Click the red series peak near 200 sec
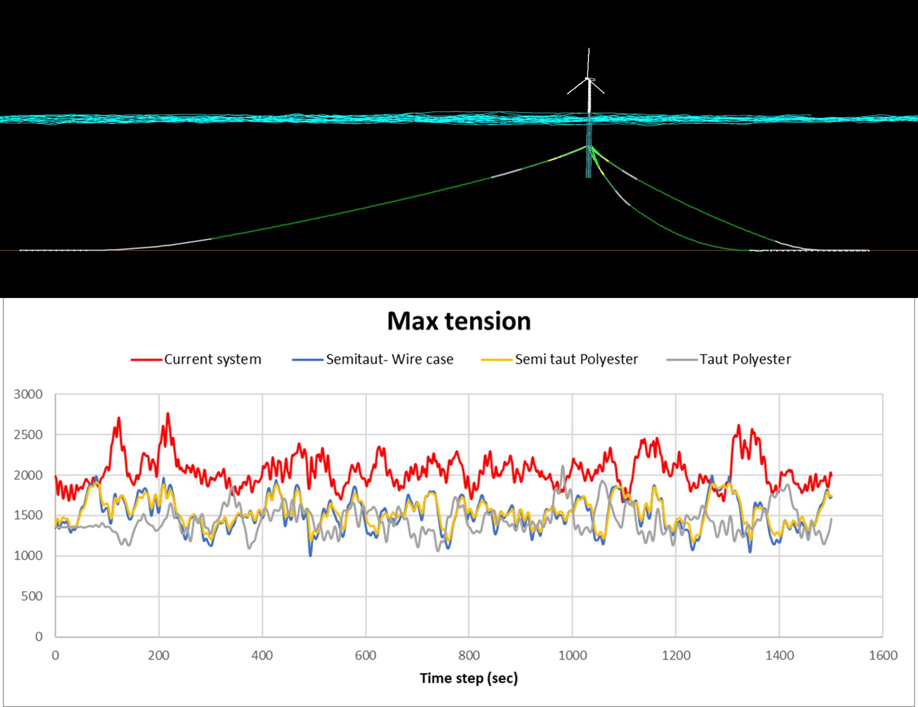This screenshot has width=918, height=707. [x=168, y=414]
